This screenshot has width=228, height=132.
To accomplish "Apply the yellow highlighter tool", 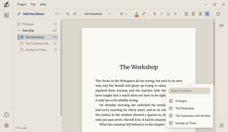I will point(144,14).
